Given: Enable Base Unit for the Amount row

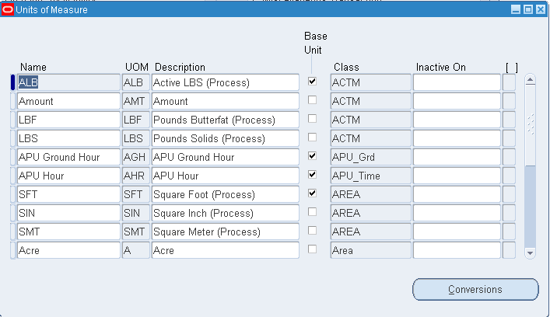Looking at the screenshot, I should coord(313,100).
